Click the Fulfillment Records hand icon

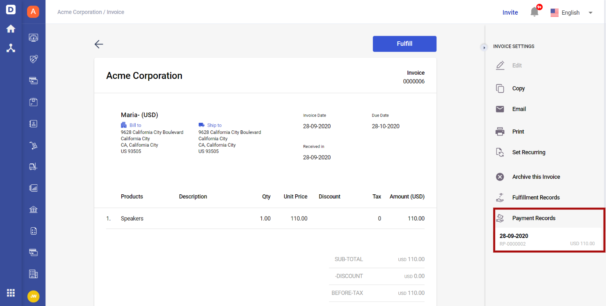pos(500,198)
